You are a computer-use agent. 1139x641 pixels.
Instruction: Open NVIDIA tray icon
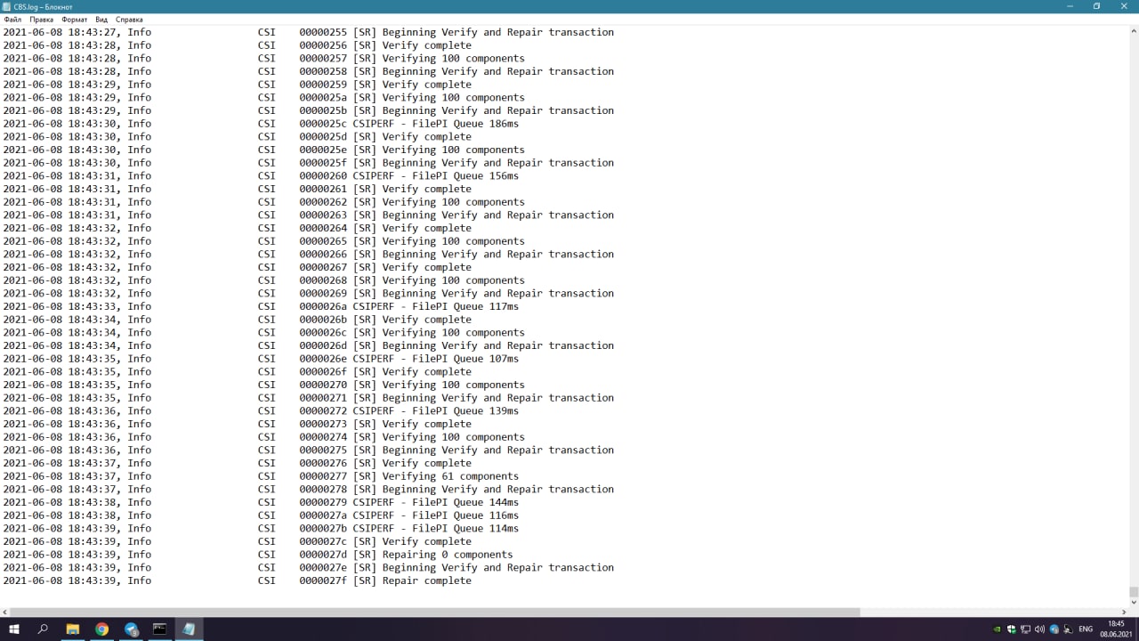[997, 629]
